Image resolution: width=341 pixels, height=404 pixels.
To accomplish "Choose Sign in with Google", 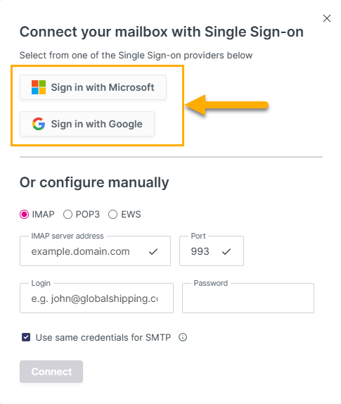I will click(x=87, y=124).
